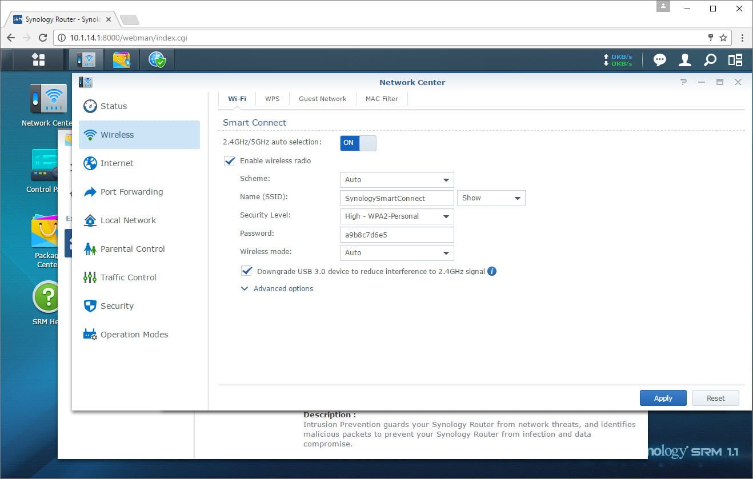The width and height of the screenshot is (753, 479).
Task: Click the Apply button
Action: click(x=663, y=399)
